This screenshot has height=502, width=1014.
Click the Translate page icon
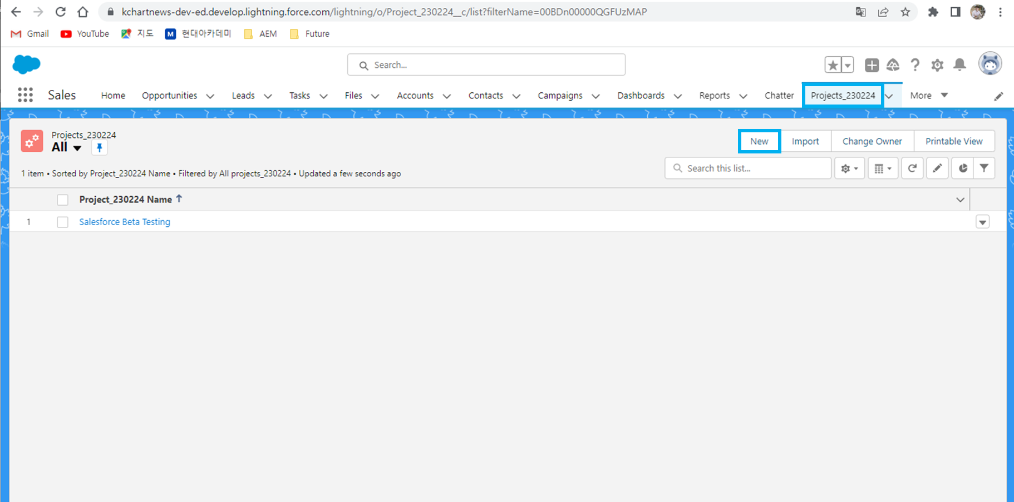coord(860,12)
